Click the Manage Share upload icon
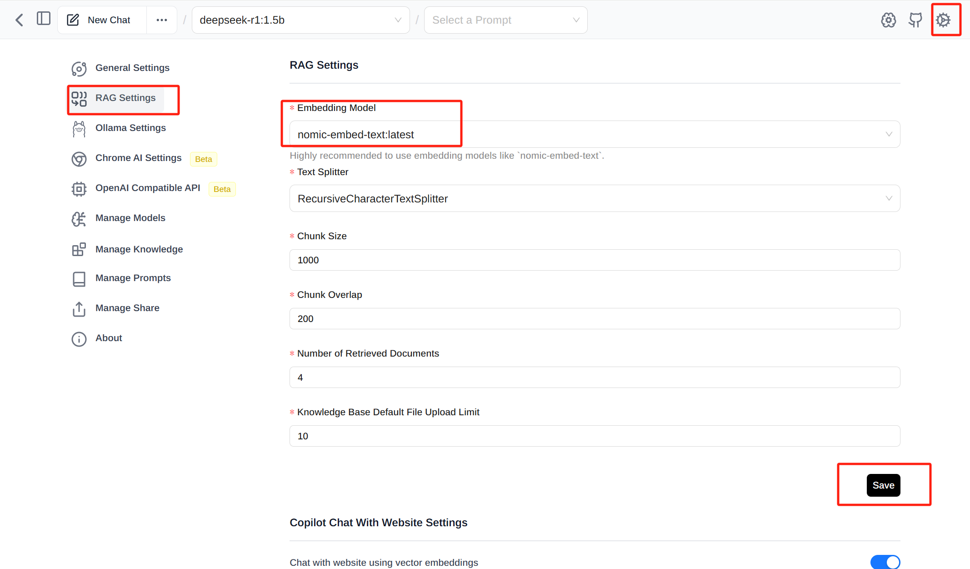Viewport: 970px width, 569px height. click(79, 309)
